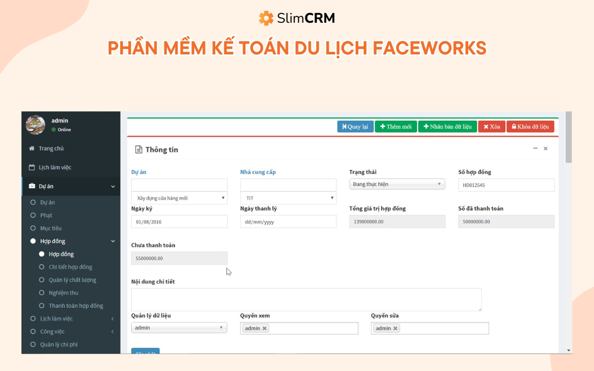
Task: Click the blue Nhà cung cấp label
Action: (258, 172)
